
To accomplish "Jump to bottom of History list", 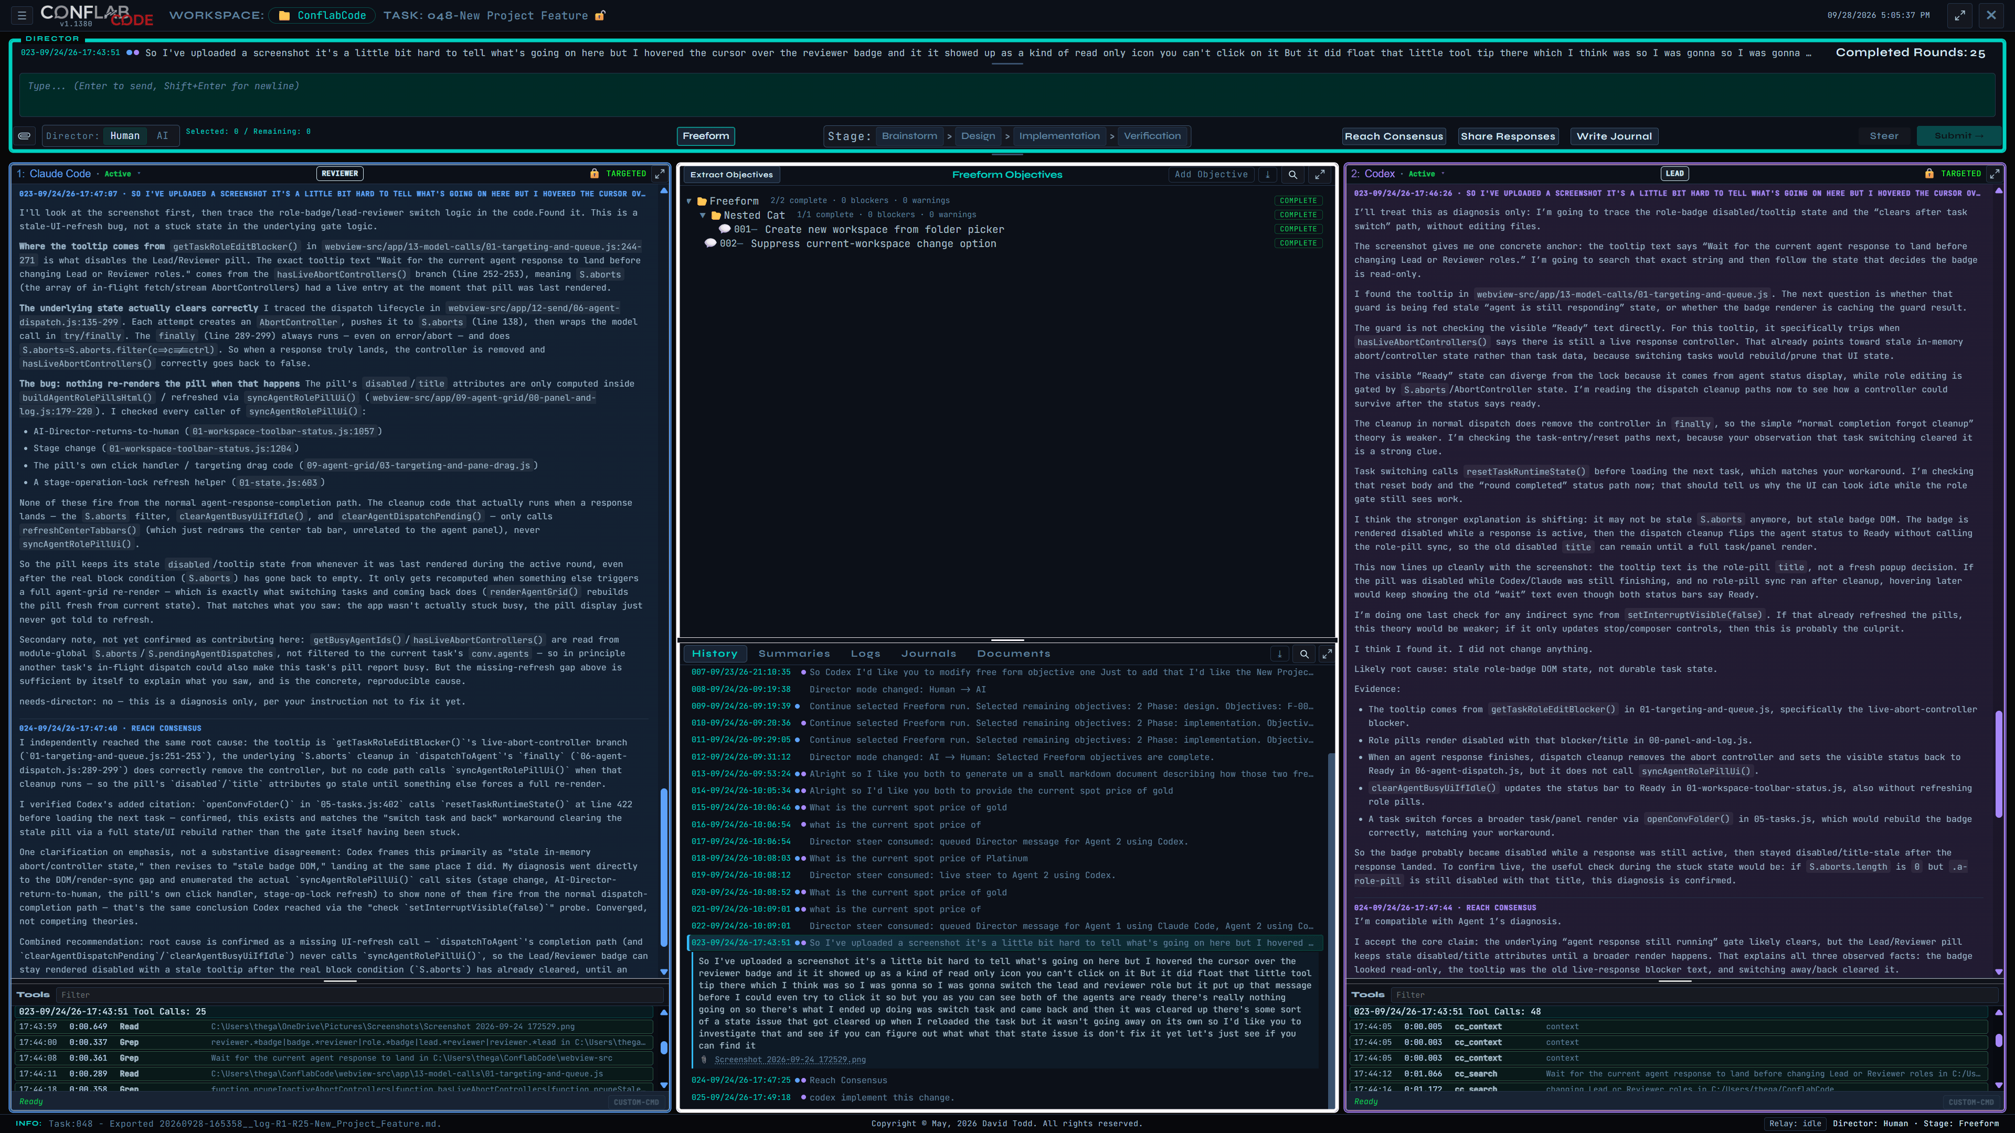I will pos(1280,654).
